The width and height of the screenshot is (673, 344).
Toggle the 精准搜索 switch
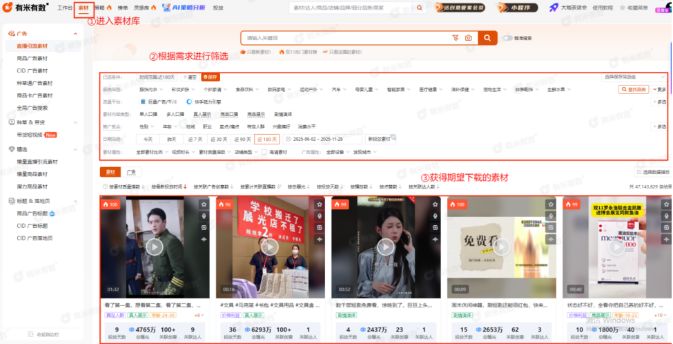[508, 38]
